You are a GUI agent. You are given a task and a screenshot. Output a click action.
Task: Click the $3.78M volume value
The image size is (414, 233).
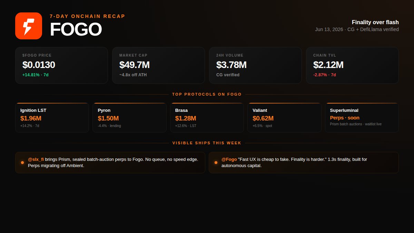(231, 65)
